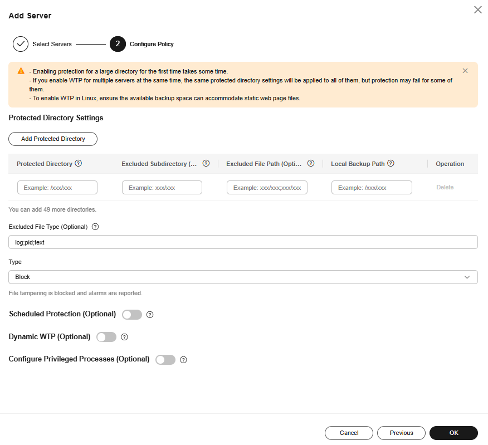Click 'File tampering is blocked and alarms are reported.'
Screen dimensions: 488x445
[x=75, y=293]
